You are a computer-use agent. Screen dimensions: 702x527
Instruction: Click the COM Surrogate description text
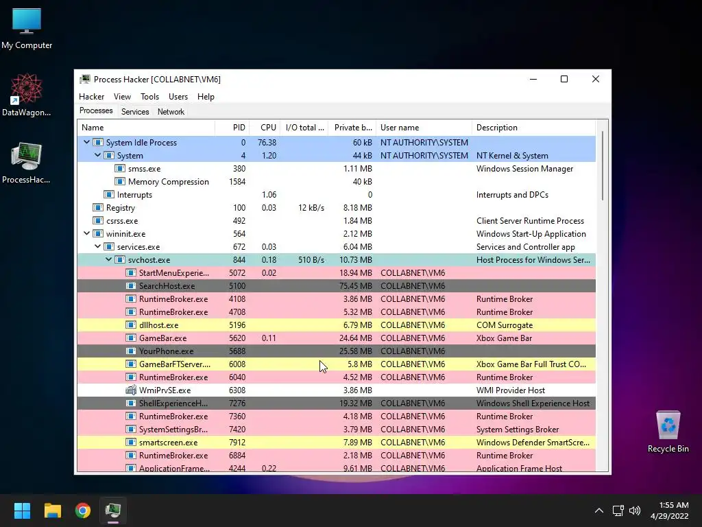point(505,325)
